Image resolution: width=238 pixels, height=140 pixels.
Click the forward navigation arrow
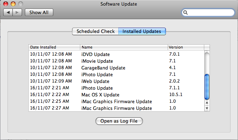coord(17,12)
